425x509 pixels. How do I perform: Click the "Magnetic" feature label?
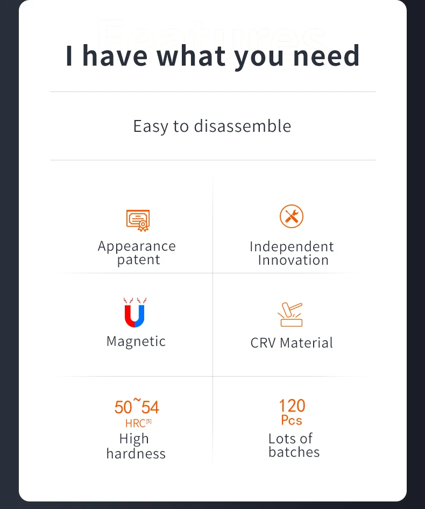pos(136,342)
